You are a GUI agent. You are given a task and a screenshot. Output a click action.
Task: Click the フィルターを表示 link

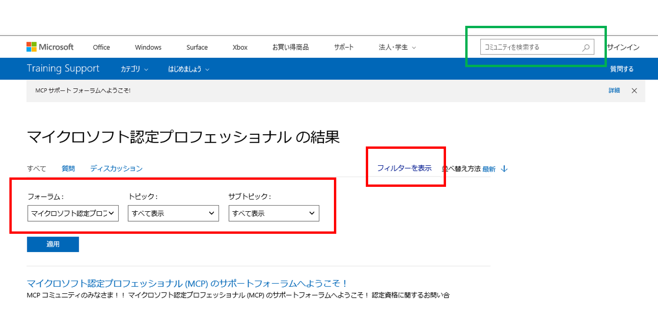coord(404,168)
